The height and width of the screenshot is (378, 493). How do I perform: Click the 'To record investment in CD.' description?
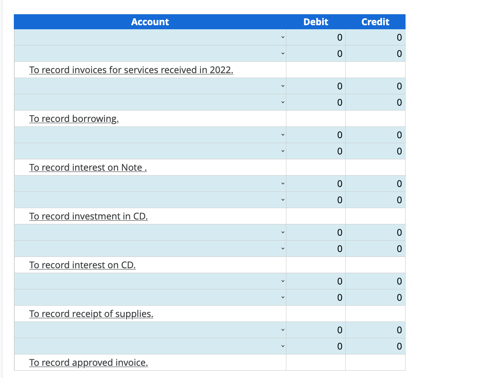[89, 216]
